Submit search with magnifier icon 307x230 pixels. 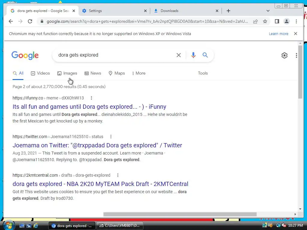point(205,55)
